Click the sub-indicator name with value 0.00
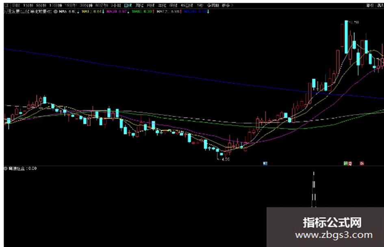The width and height of the screenshot is (384, 247). [x=22, y=168]
